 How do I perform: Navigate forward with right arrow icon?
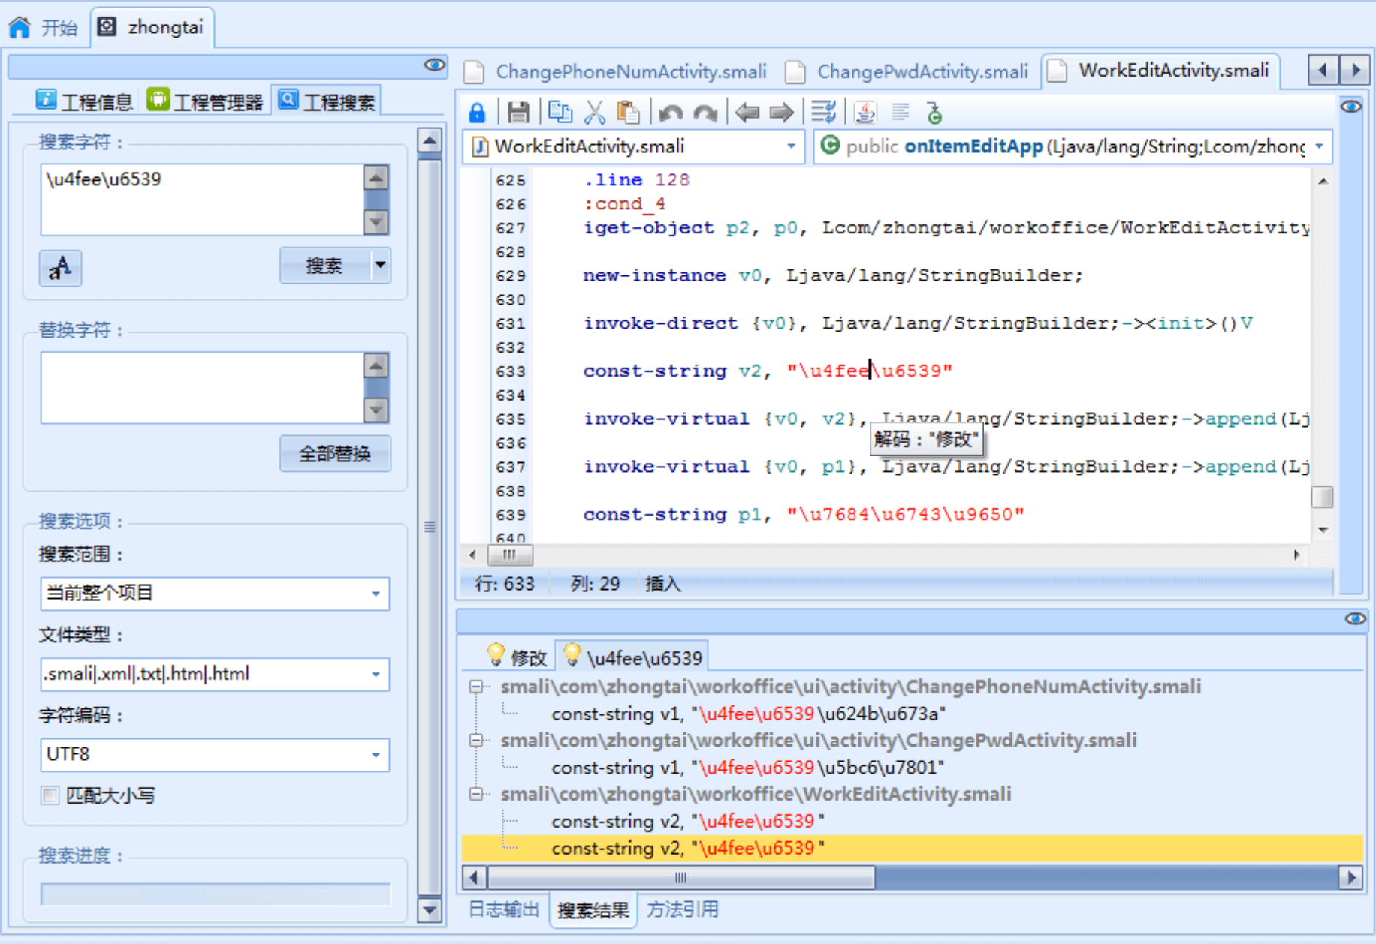[781, 113]
